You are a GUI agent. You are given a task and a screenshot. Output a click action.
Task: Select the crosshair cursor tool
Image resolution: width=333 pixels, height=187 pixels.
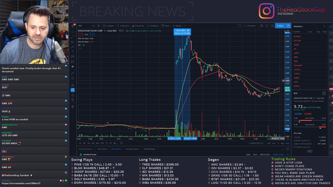(x=73, y=31)
